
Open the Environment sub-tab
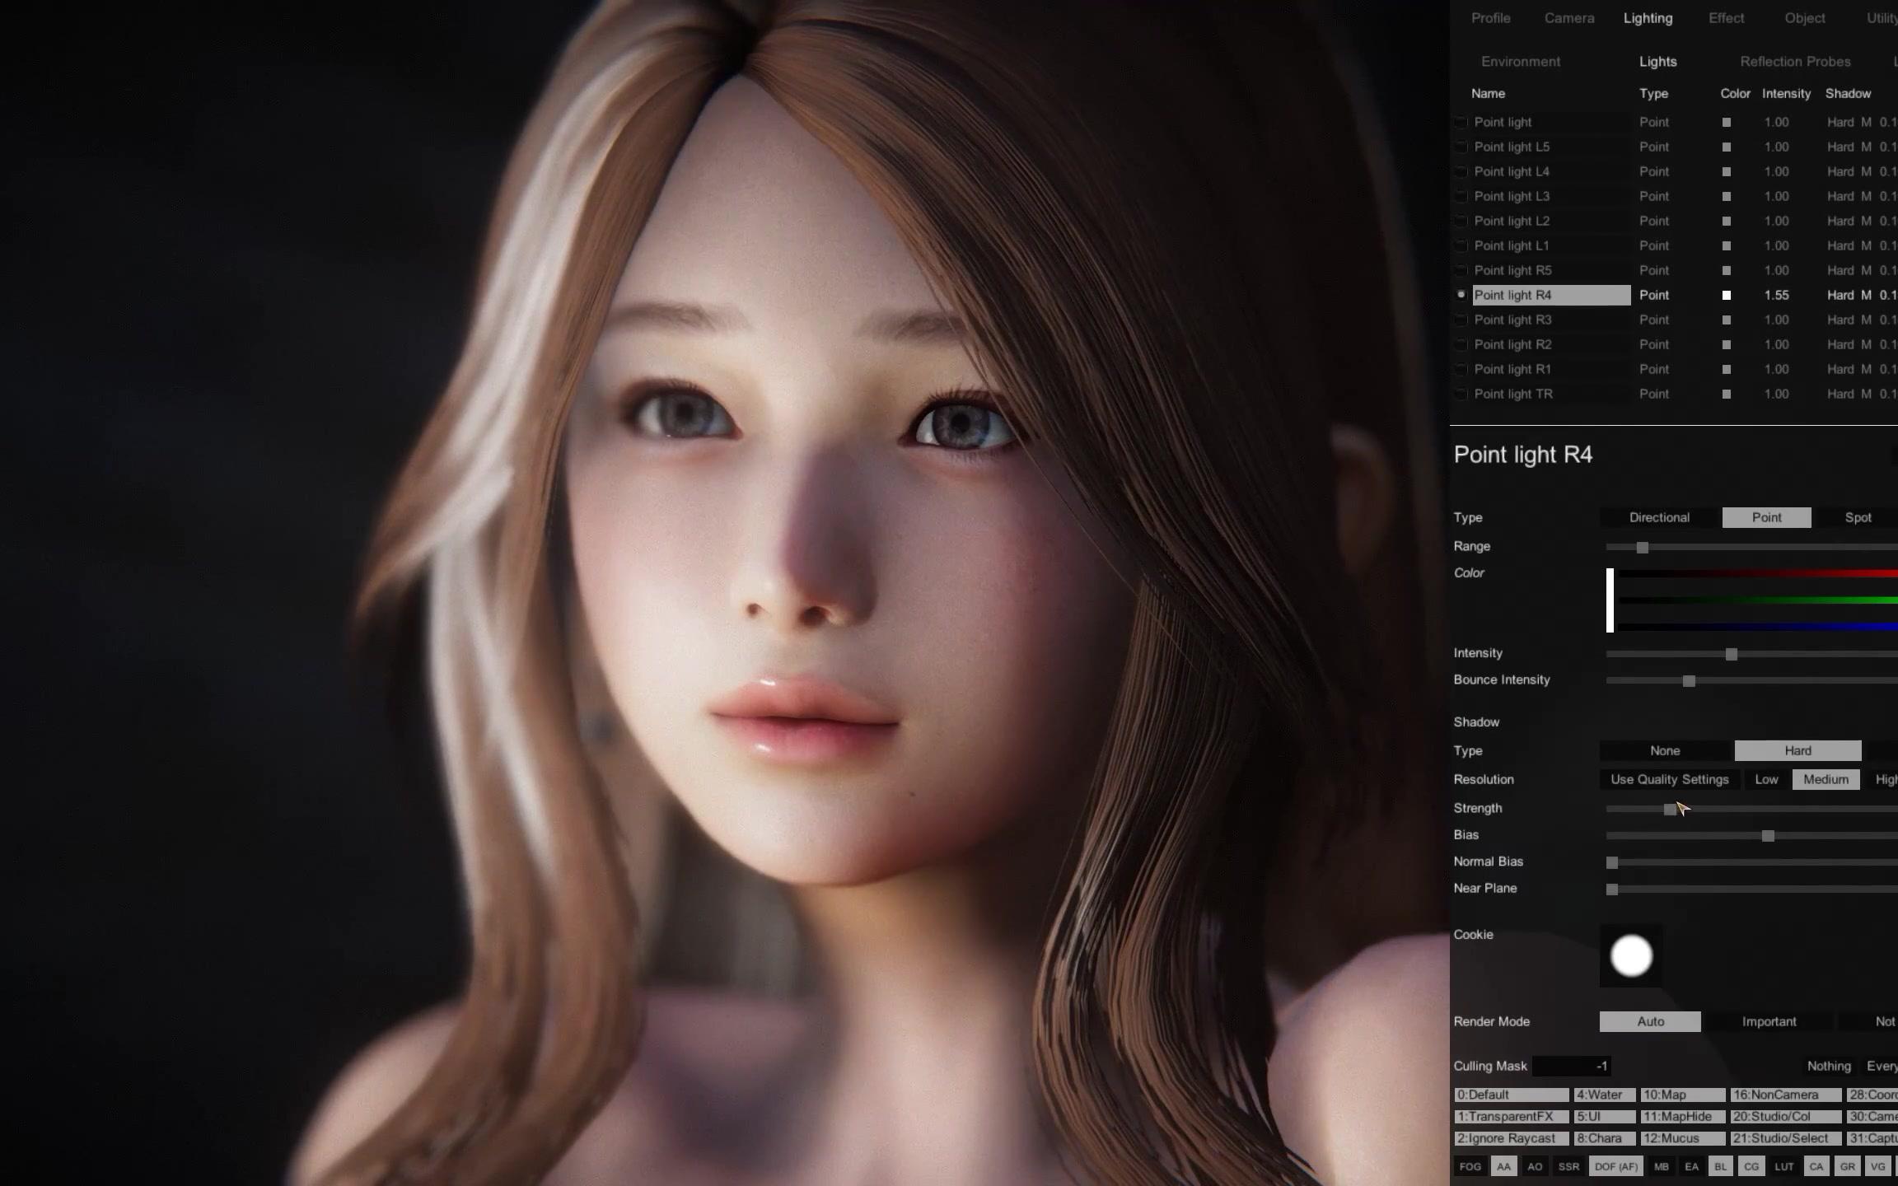point(1521,62)
